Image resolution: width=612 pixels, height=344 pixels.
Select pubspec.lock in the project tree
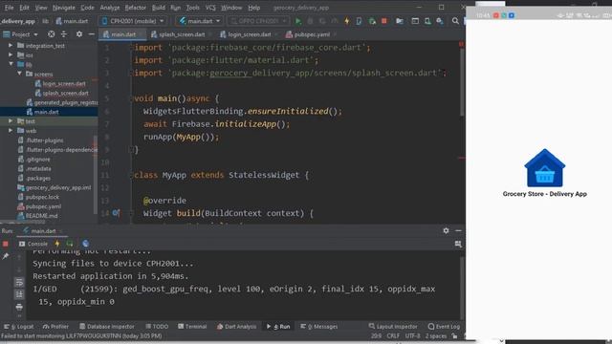pos(38,197)
